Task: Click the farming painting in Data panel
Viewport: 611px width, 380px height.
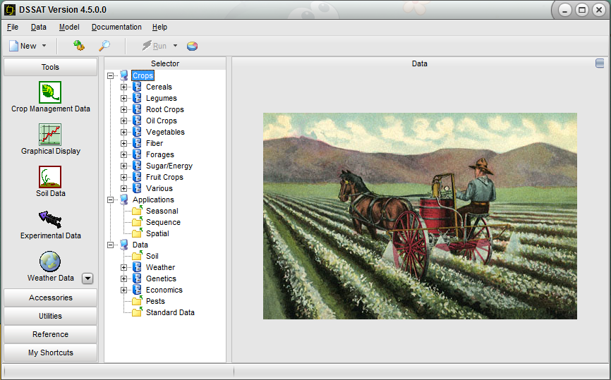Action: (x=420, y=216)
